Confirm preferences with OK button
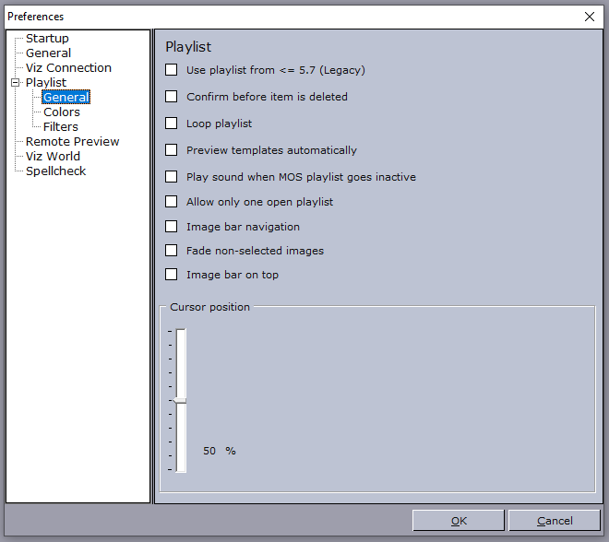 point(459,521)
